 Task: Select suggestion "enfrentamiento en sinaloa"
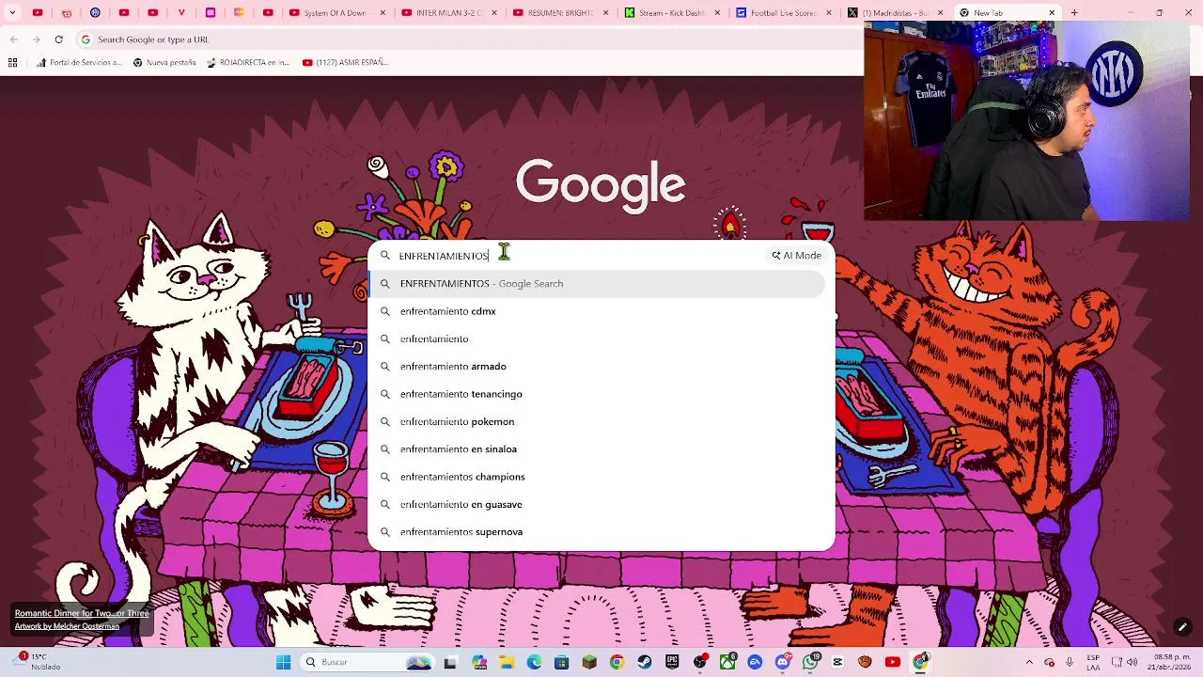(596, 449)
